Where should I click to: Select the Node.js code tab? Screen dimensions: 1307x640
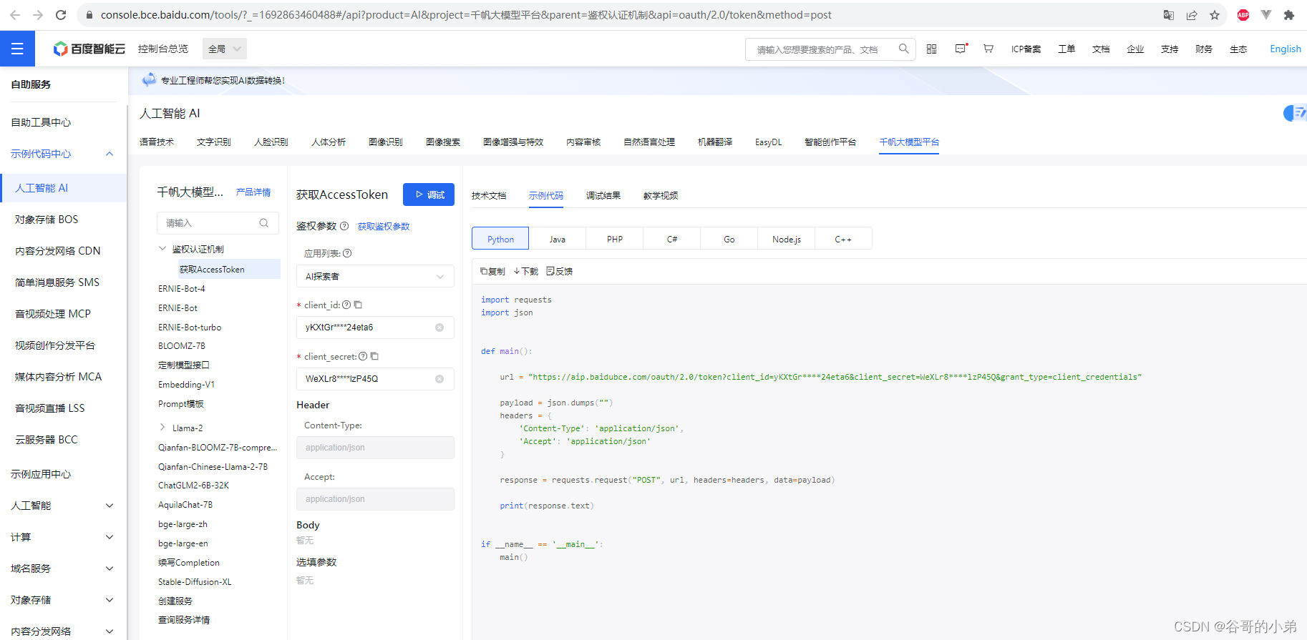787,239
